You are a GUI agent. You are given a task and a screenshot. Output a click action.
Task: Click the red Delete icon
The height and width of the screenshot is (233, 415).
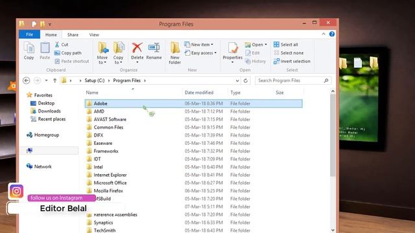[x=137, y=48]
